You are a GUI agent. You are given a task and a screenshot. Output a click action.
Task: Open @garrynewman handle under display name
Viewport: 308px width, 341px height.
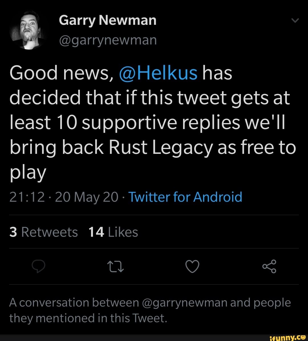pos(108,40)
